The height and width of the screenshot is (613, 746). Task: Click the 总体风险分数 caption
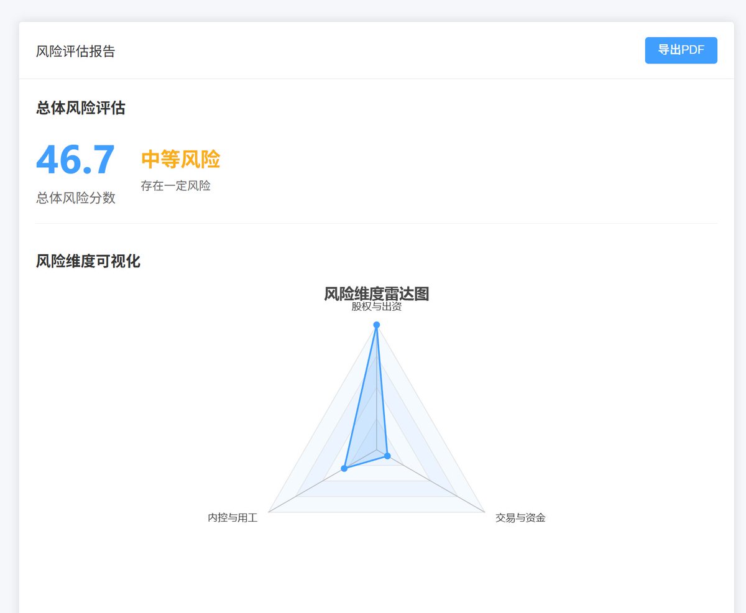(76, 198)
